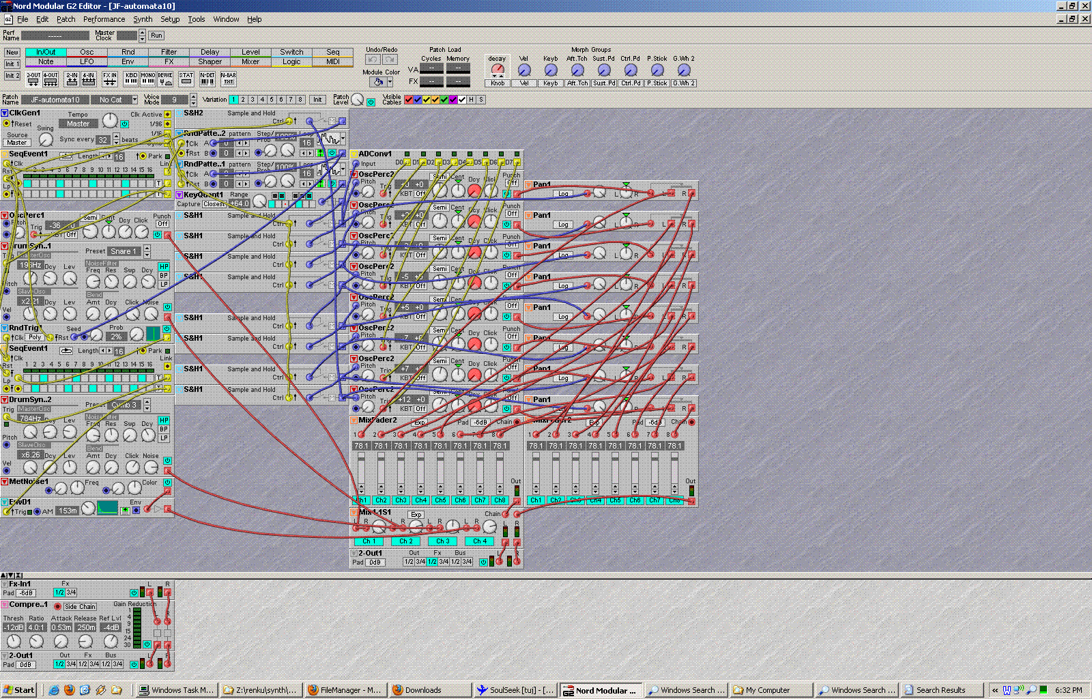The height and width of the screenshot is (699, 1092).
Task: Add a DEVICE module from the toolbar
Action: (165, 79)
